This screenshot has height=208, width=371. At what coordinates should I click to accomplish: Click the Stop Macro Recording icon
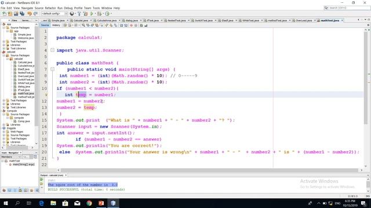pos(136,25)
